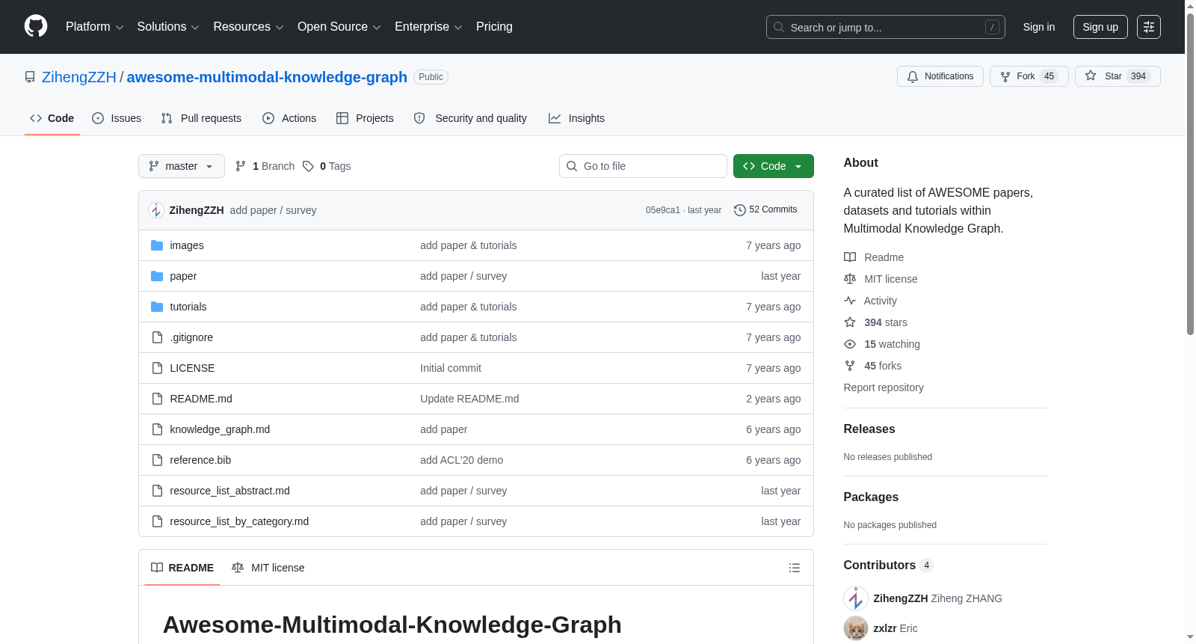Click the Notifications bell button
This screenshot has height=644, width=1196.
pyautogui.click(x=940, y=76)
